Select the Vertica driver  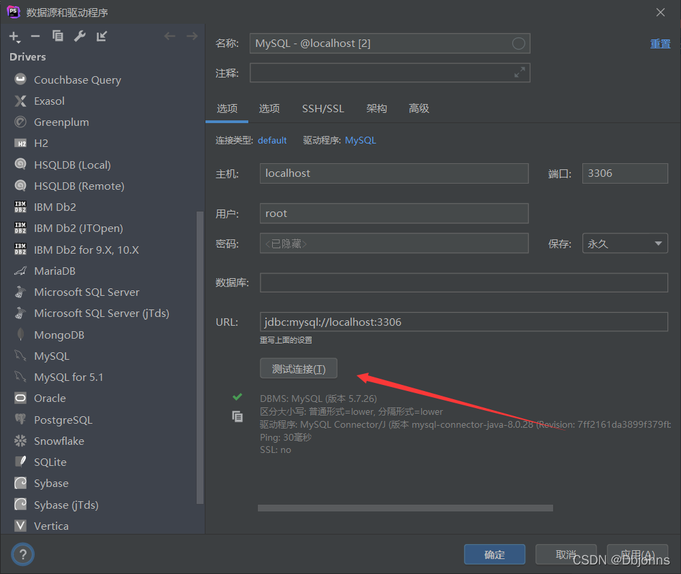[x=51, y=526]
